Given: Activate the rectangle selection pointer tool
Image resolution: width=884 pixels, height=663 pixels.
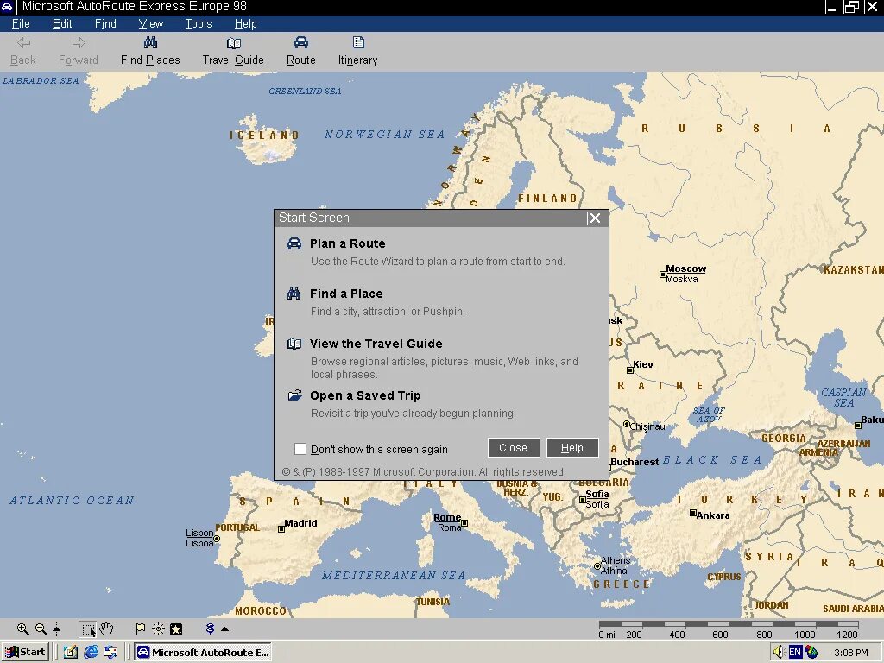Looking at the screenshot, I should pyautogui.click(x=89, y=629).
